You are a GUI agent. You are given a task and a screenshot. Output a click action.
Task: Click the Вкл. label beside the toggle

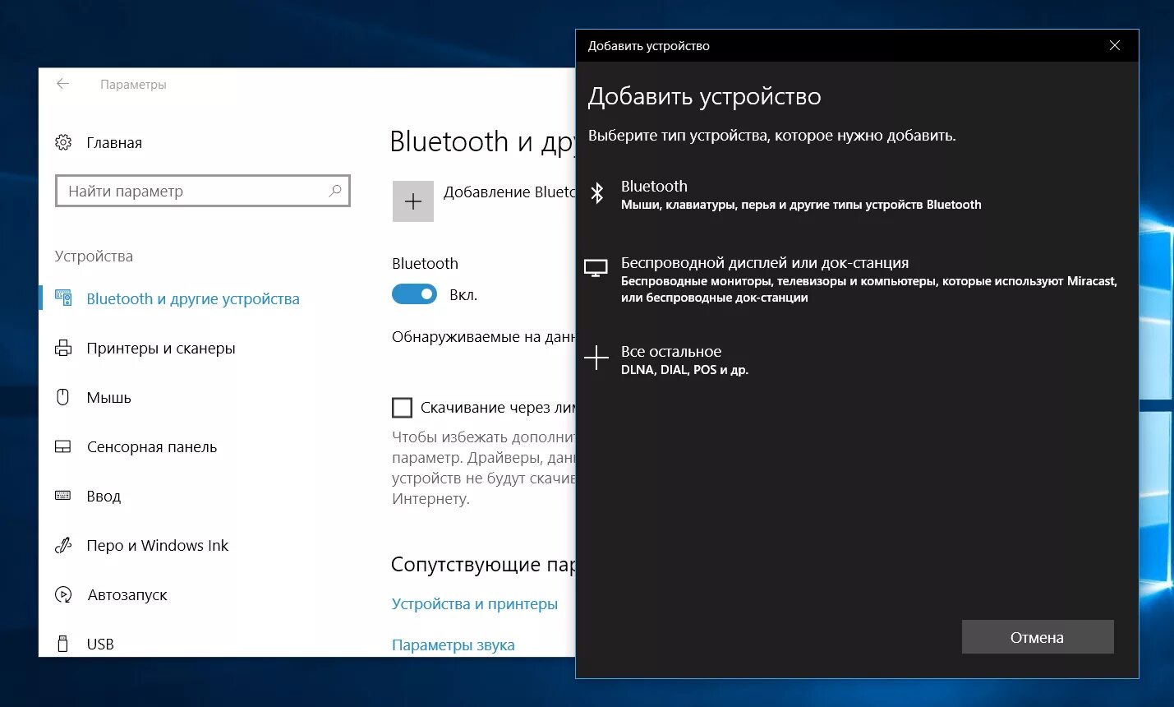pyautogui.click(x=463, y=295)
